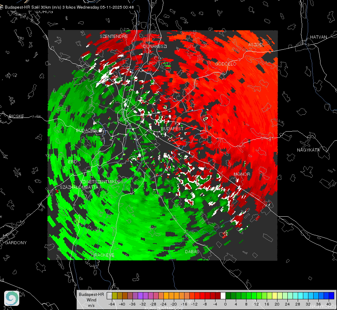337x310 pixels.
Task: Click the 16 value on the legend scale
Action: [x=267, y=304]
